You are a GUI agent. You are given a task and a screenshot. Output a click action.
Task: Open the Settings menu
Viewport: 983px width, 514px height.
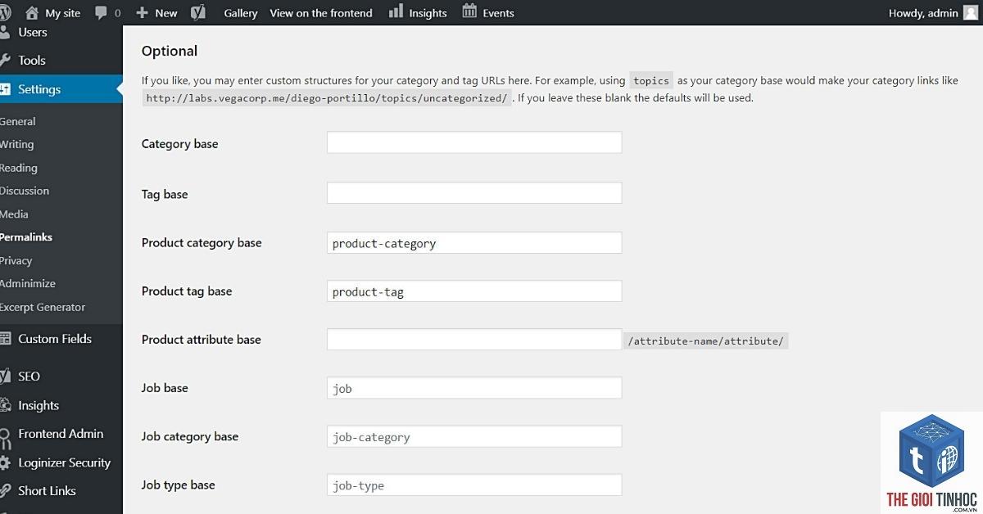(39, 89)
